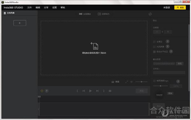Open the 帮助 menu
The width and height of the screenshot is (191, 120).
click(63, 8)
